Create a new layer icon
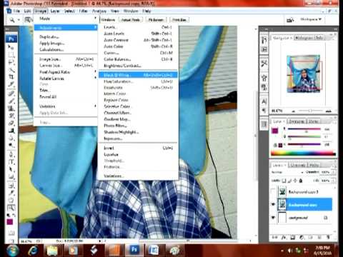Image resolution: width=343 pixels, height=257 pixels. 319,237
